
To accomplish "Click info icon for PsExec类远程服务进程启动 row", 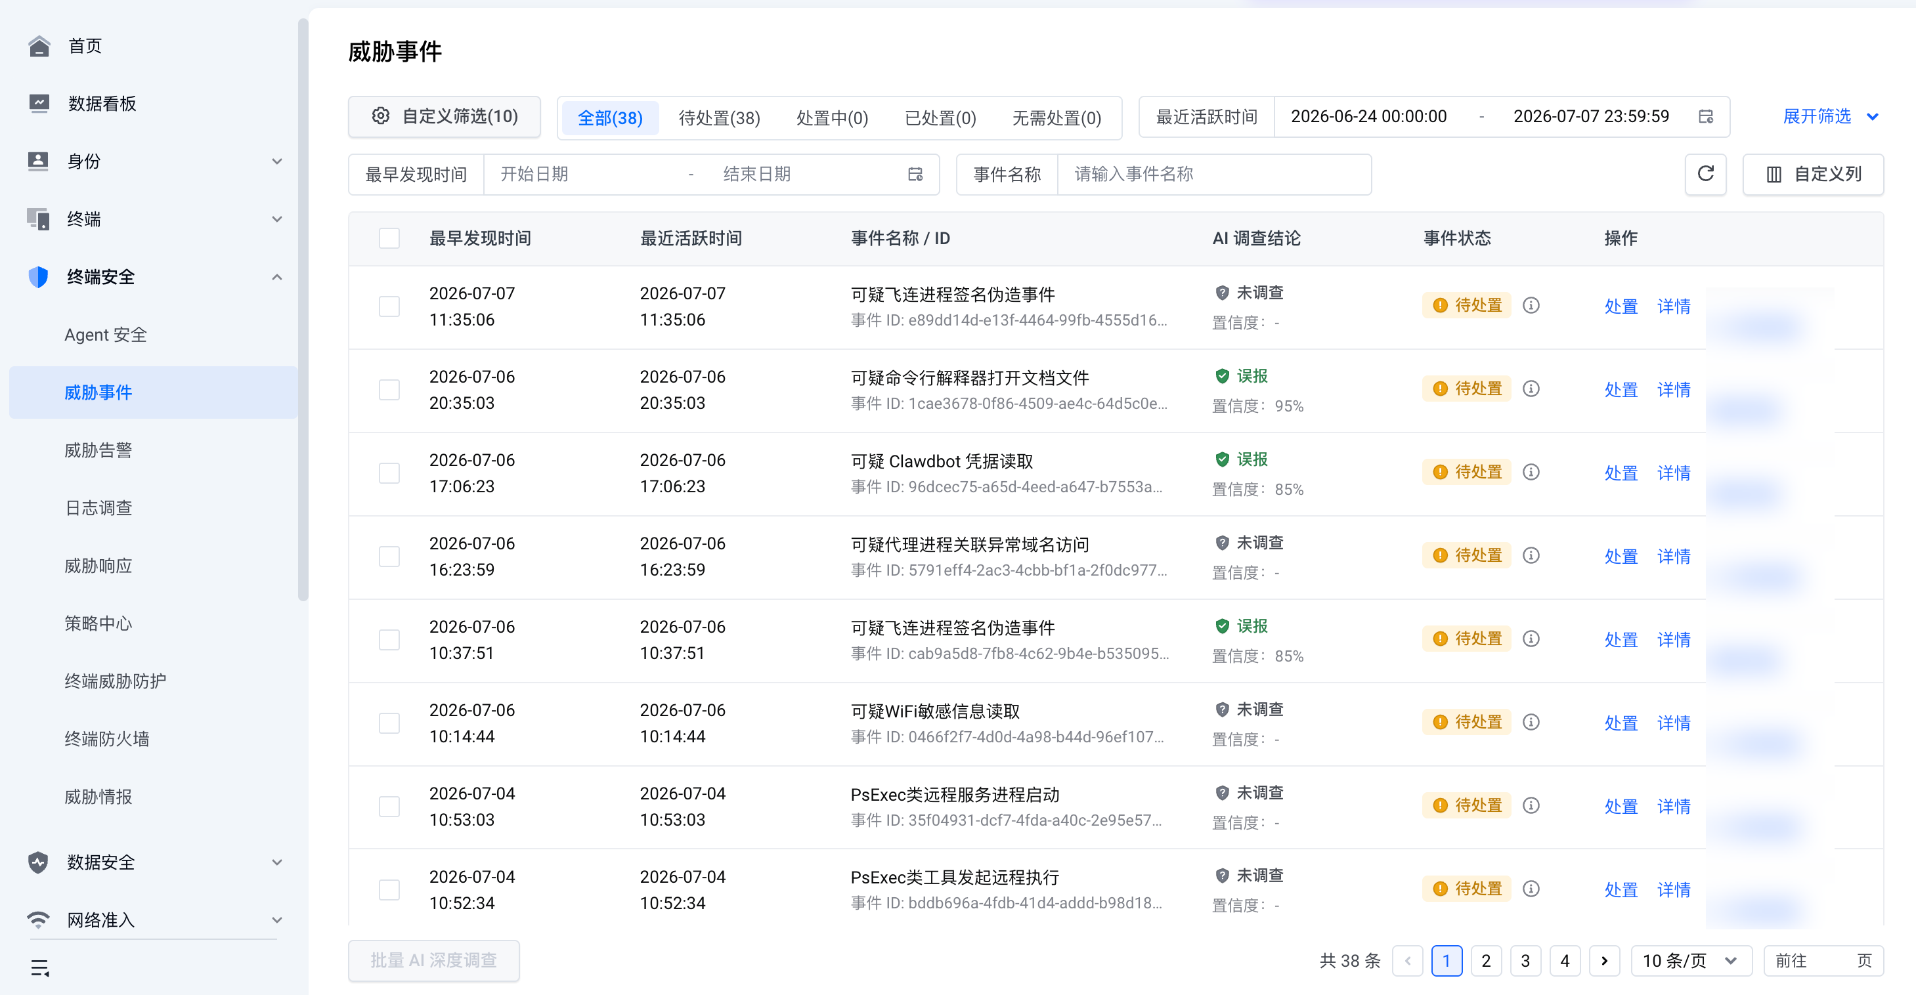I will 1531,805.
